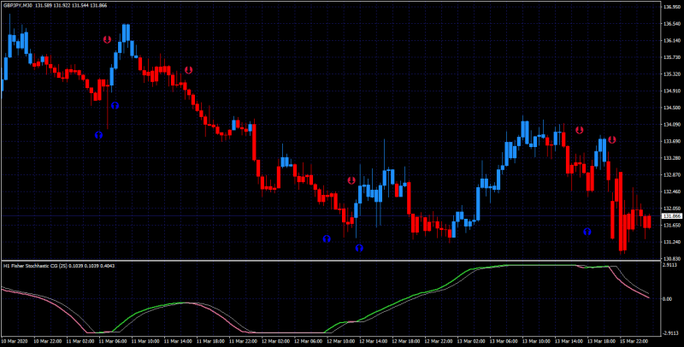
Task: Select the lowest blue buy arrow on chart
Action: click(359, 248)
